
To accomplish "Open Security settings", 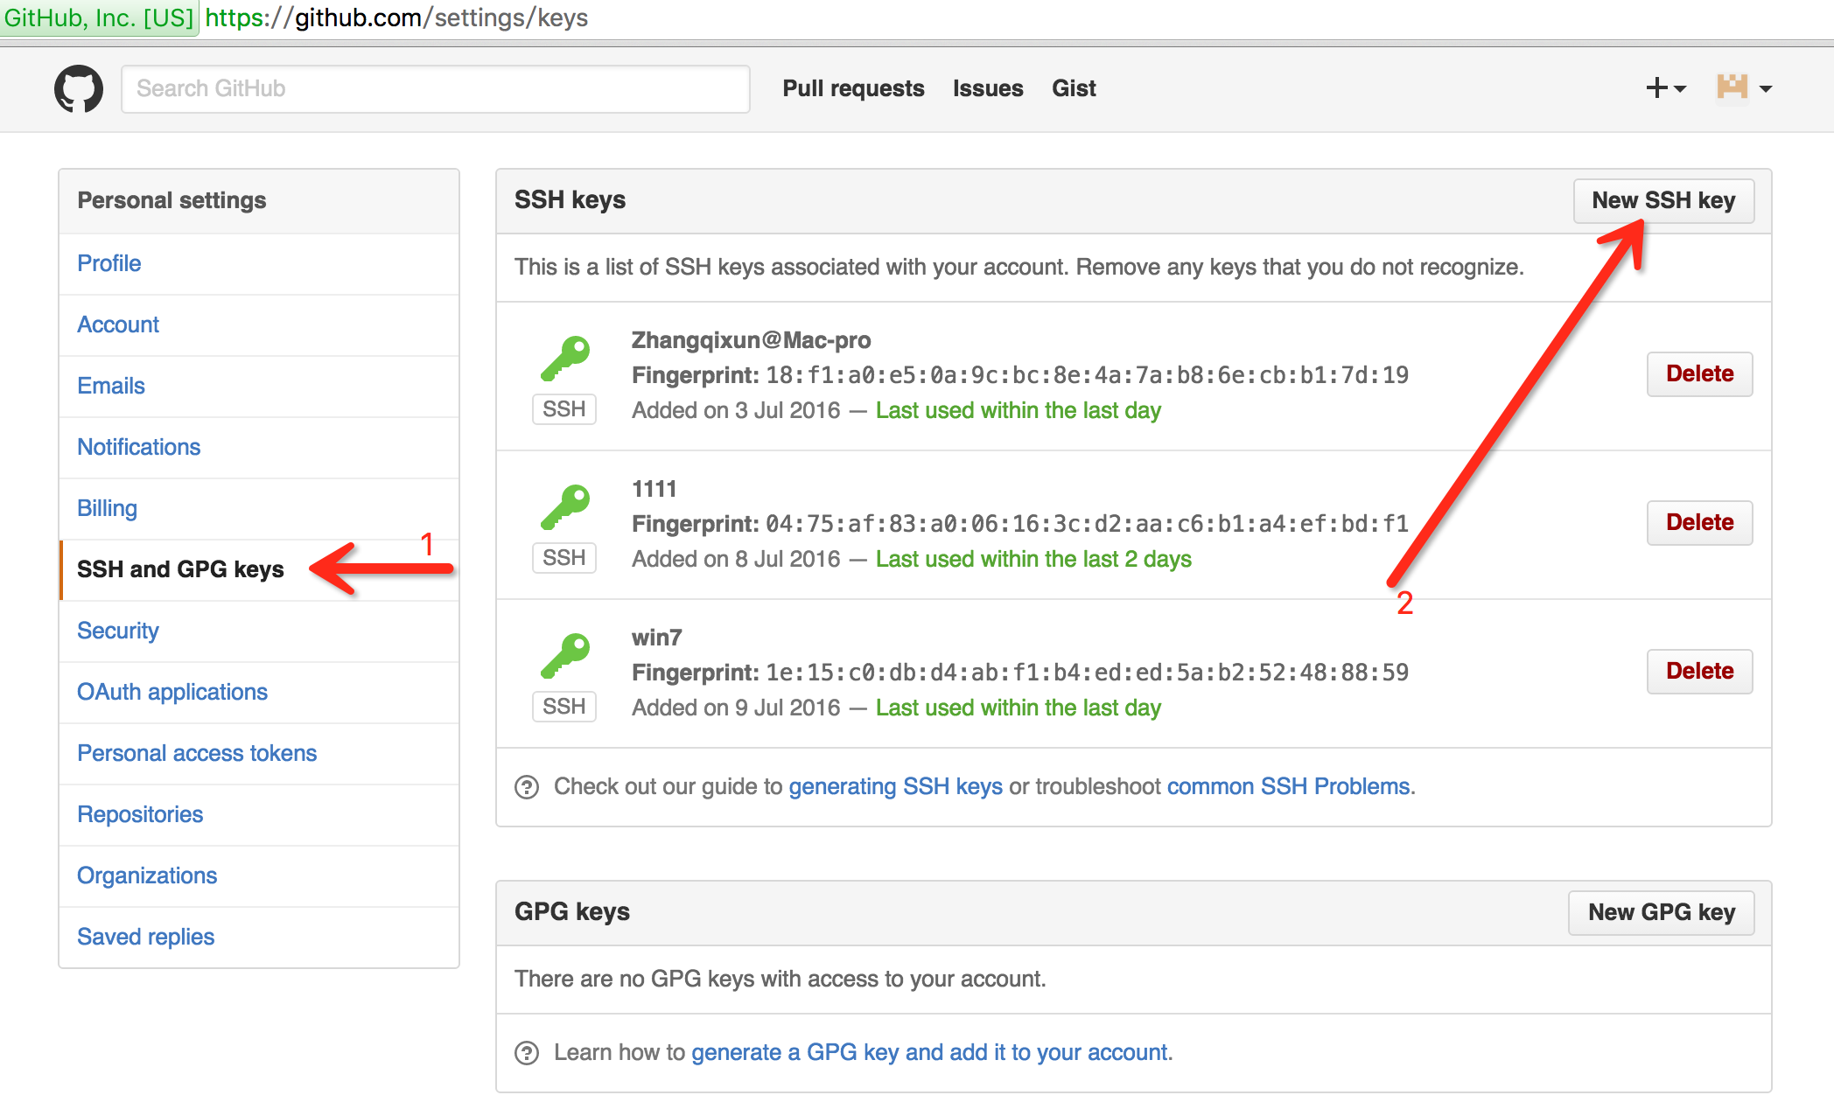I will point(259,631).
